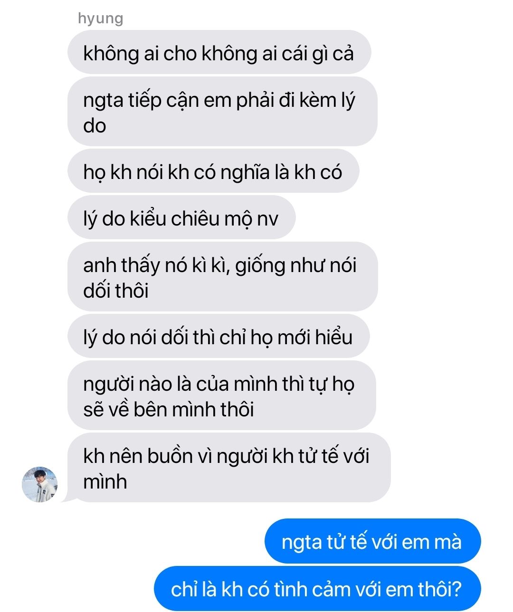Tap message 'kh nên buồn vì người kh tử tế'
Screen dimensions: 513x612
click(229, 468)
